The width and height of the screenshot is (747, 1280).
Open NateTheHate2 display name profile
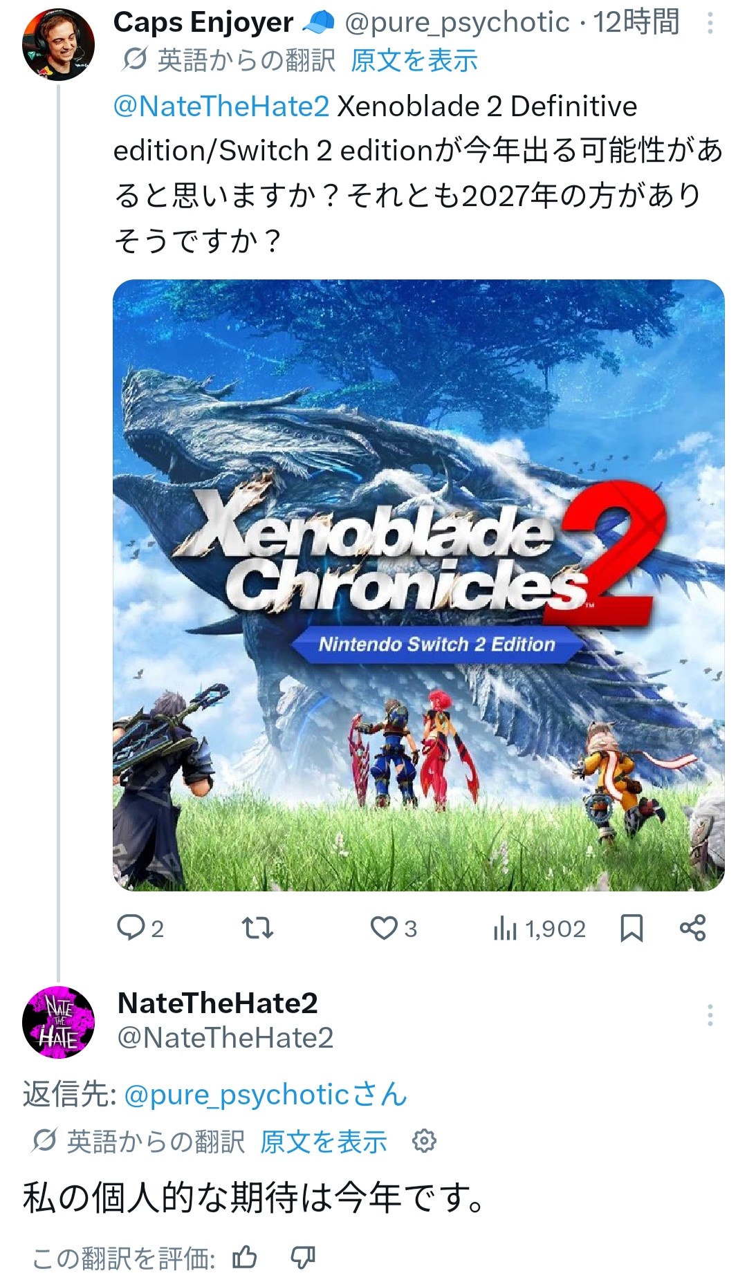(218, 1003)
